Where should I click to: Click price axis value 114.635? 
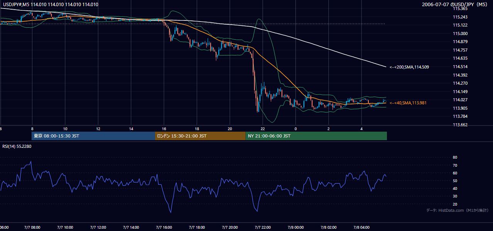pos(460,59)
